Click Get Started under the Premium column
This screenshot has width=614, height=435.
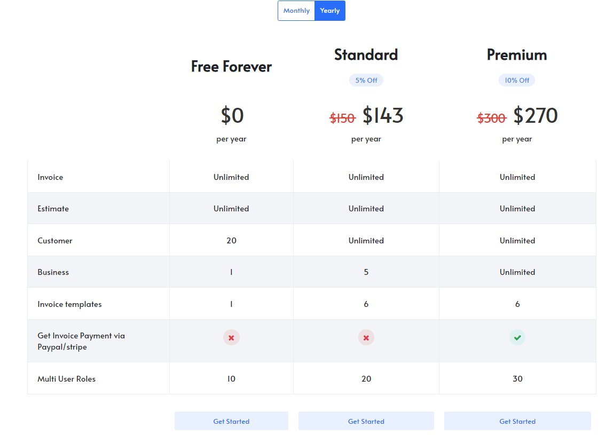tap(517, 421)
